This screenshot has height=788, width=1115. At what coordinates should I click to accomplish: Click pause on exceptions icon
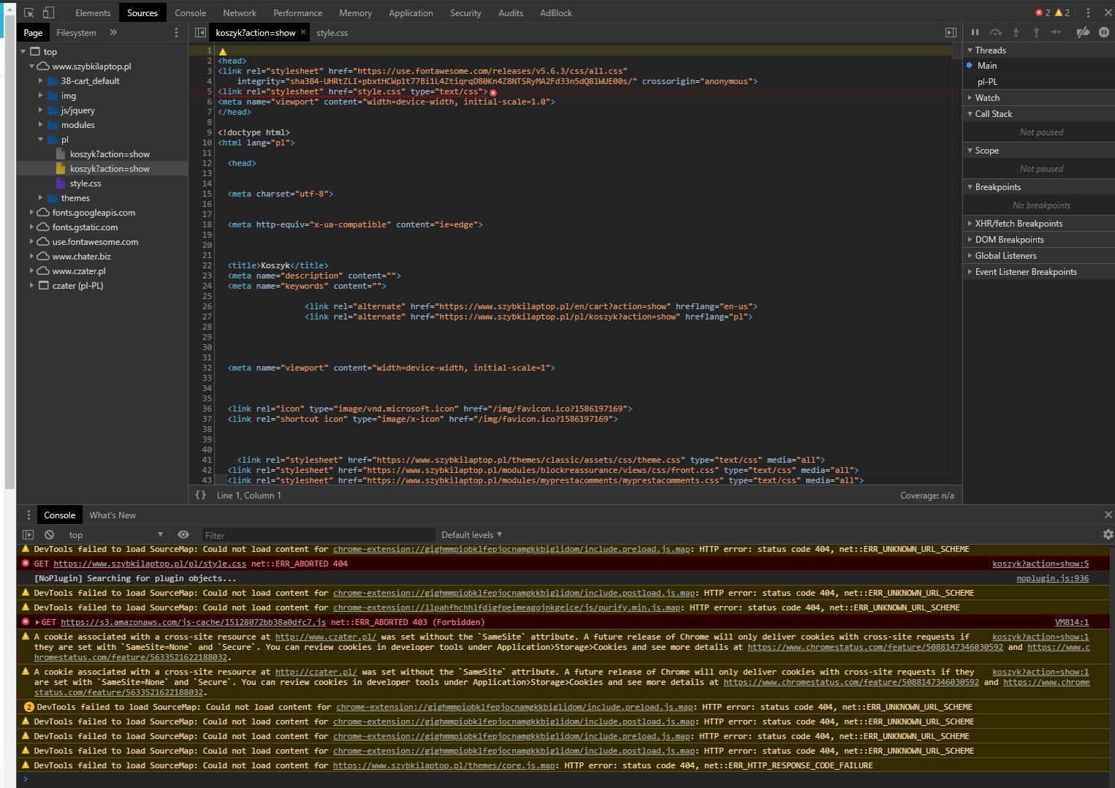(x=1103, y=32)
